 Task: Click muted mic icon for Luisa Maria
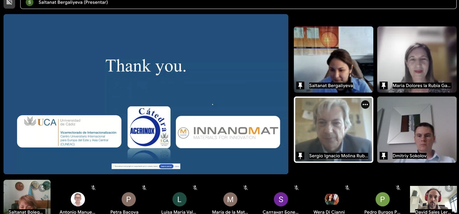point(195,188)
